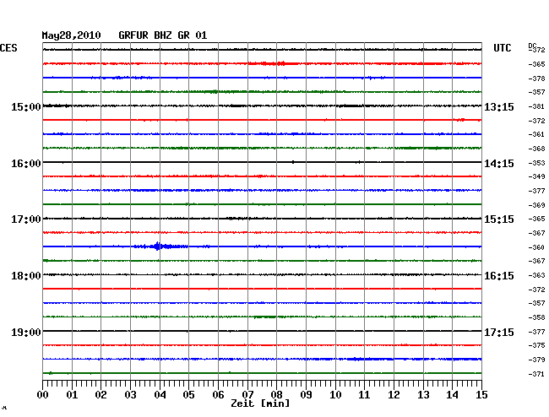Select the 17:00 local time label
Image resolution: width=549 pixels, height=417 pixels.
(26, 219)
